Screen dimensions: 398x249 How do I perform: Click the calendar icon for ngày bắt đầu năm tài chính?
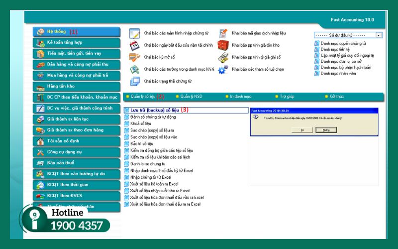(x=134, y=45)
